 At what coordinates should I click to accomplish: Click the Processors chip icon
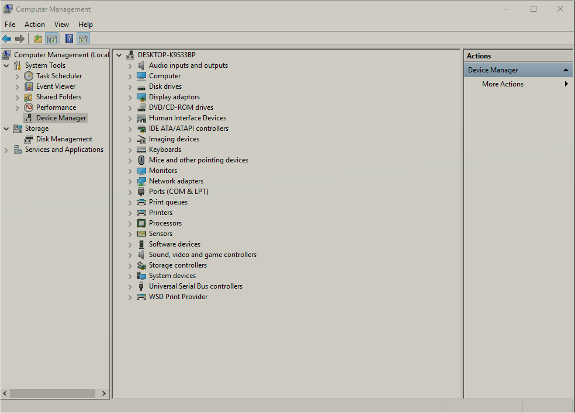[x=141, y=223]
